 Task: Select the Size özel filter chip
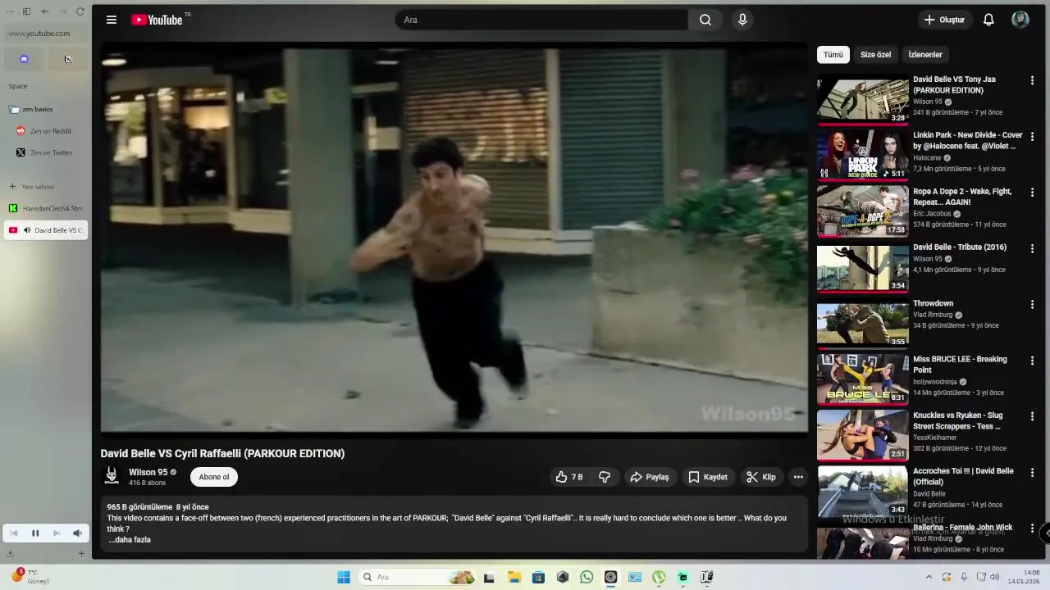875,55
